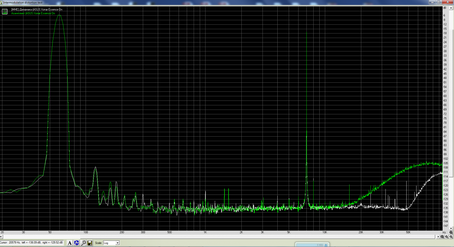Click the '-90' dB axis label
The image size is (454, 247).
click(445, 140)
